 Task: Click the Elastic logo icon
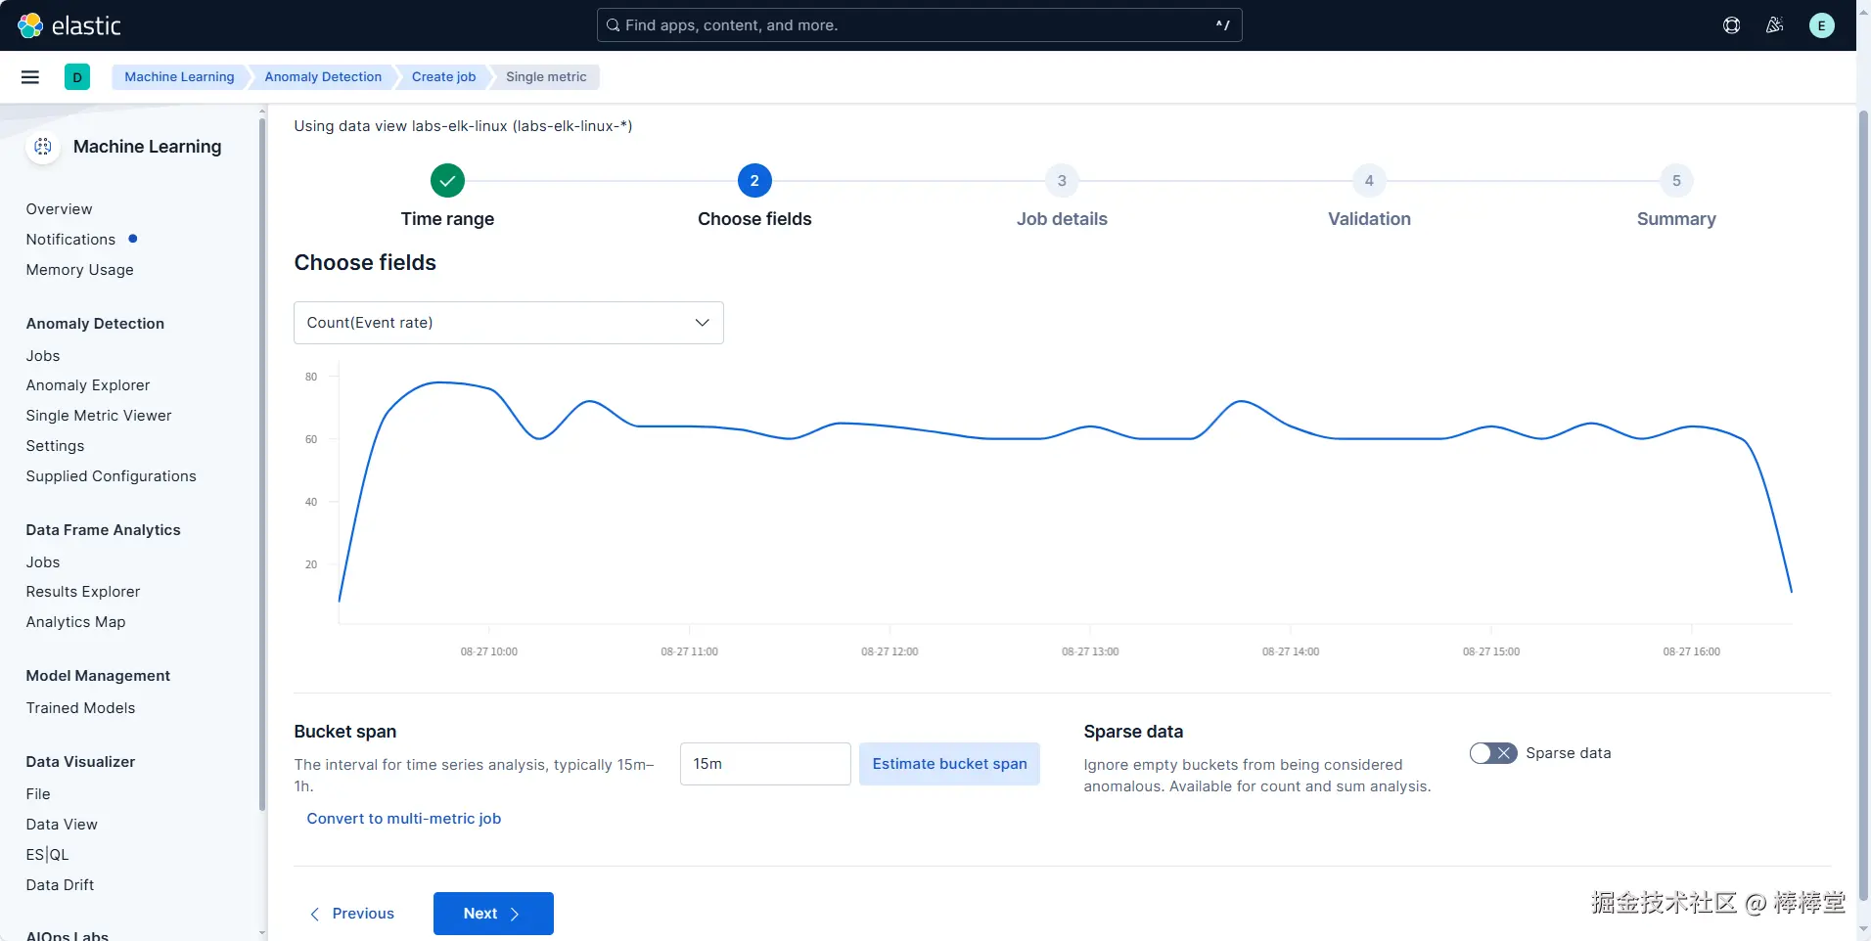click(x=30, y=25)
